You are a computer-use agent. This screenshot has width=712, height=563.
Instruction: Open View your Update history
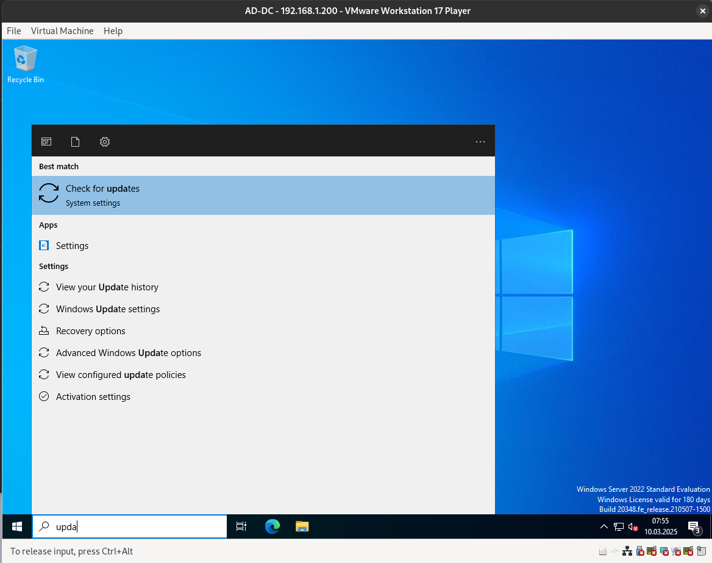click(107, 287)
